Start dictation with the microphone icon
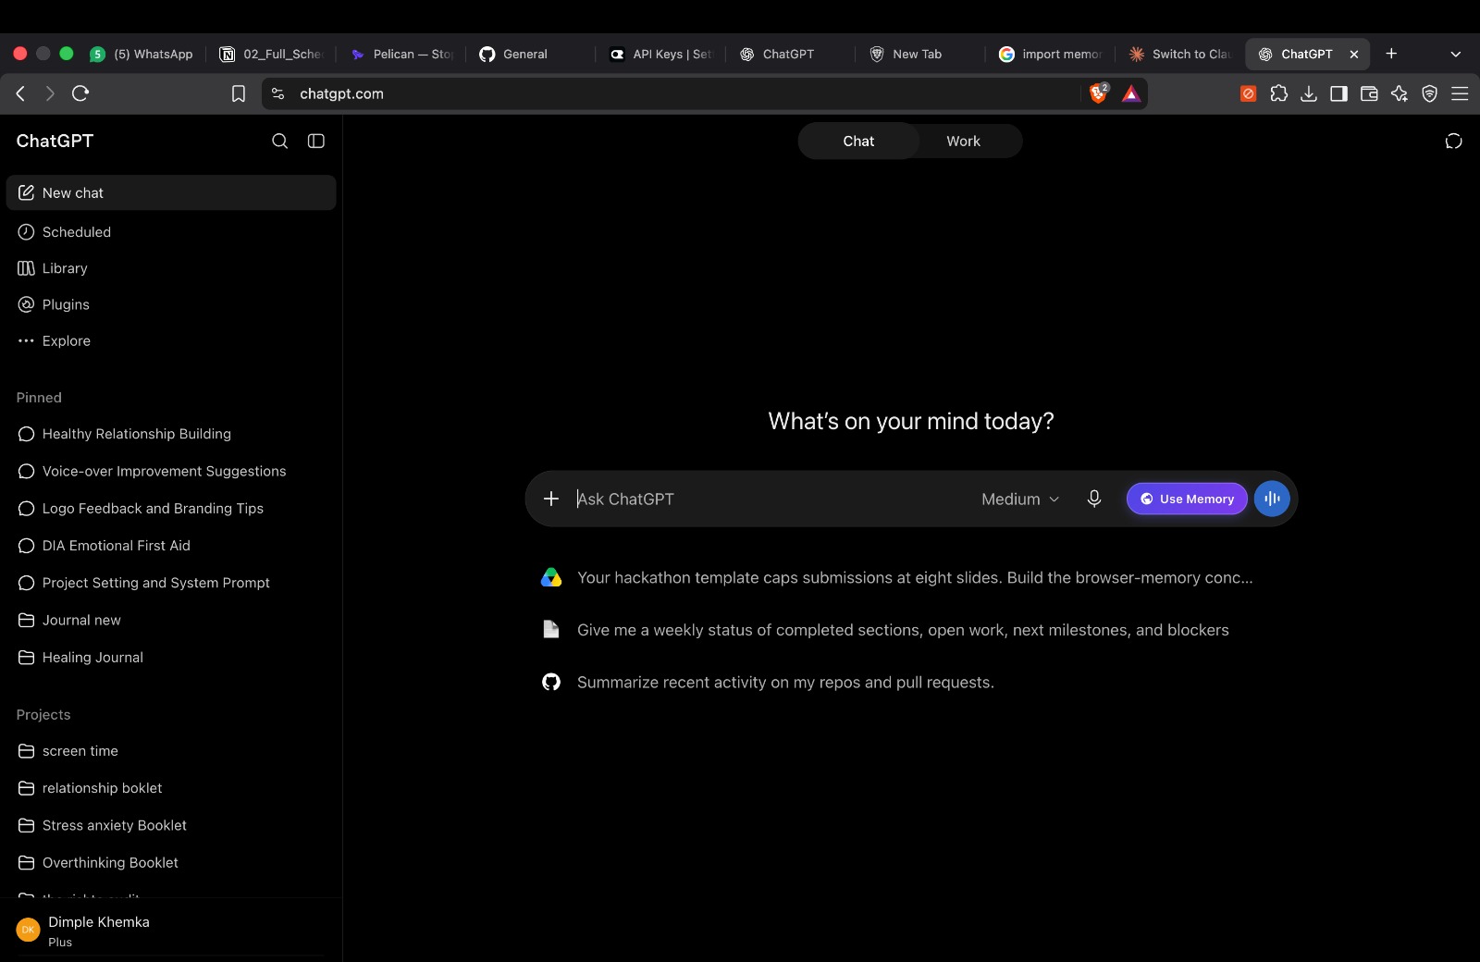Image resolution: width=1480 pixels, height=962 pixels. coord(1094,499)
